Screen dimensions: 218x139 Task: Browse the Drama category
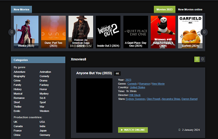point(43,80)
